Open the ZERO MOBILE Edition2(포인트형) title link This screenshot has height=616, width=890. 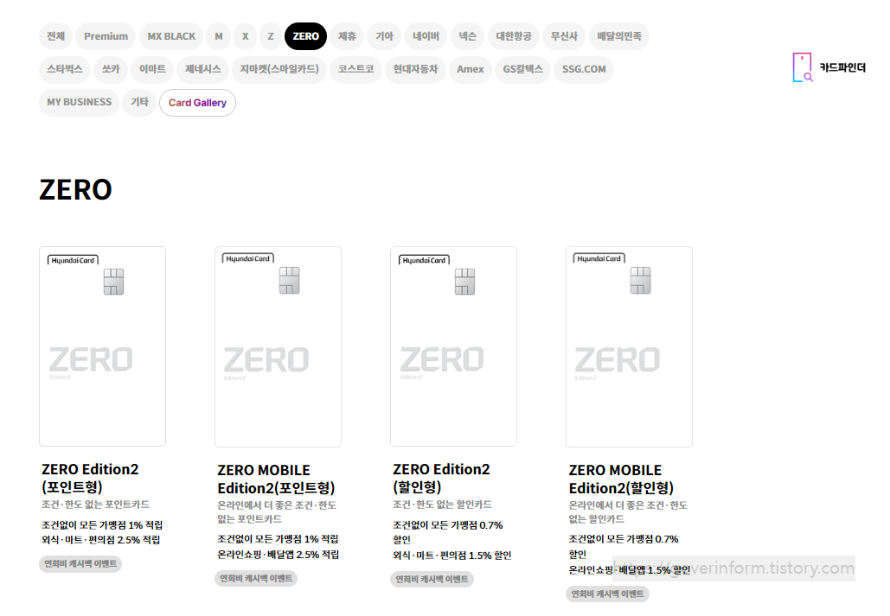point(276,479)
